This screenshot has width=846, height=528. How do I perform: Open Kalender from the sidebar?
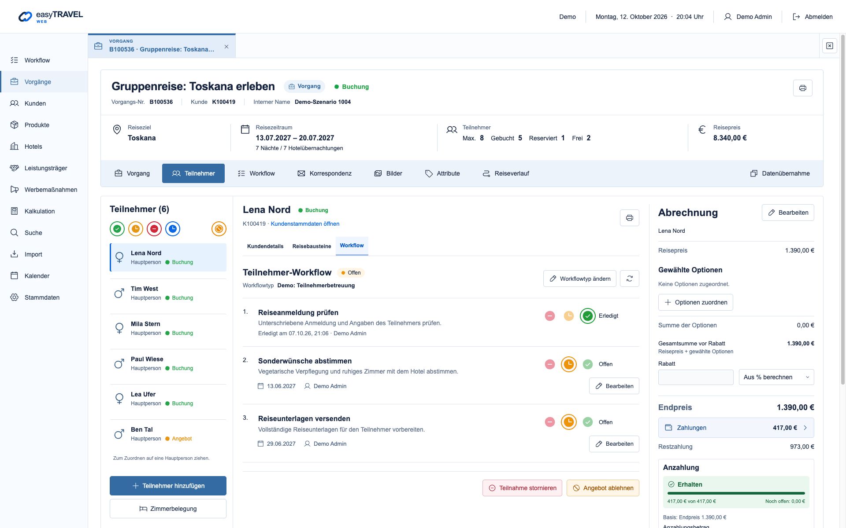coord(44,276)
